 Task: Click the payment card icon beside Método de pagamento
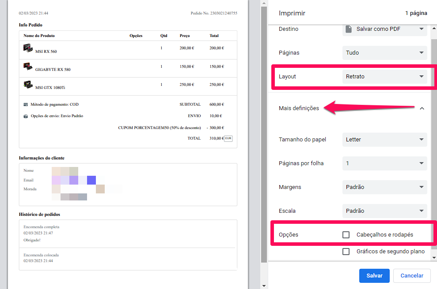26,104
